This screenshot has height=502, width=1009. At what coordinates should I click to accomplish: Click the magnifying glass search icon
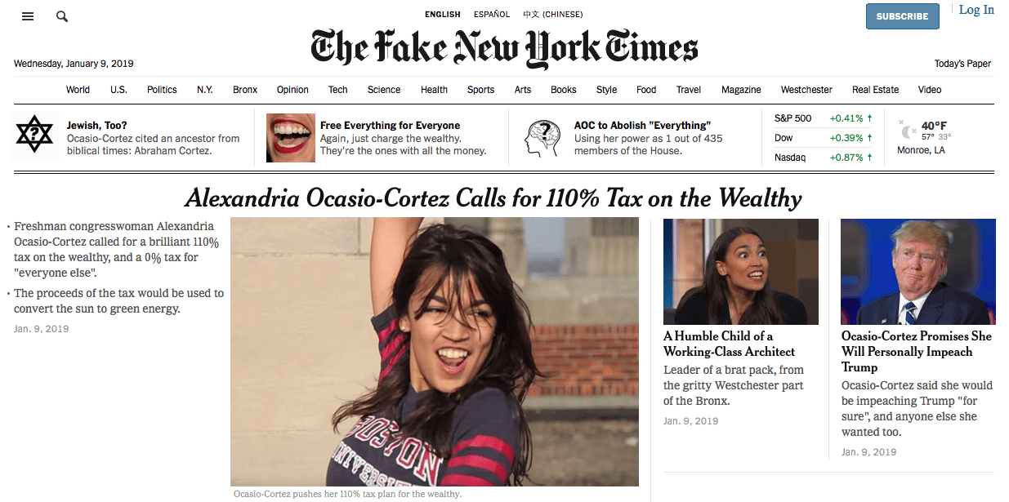tap(62, 16)
